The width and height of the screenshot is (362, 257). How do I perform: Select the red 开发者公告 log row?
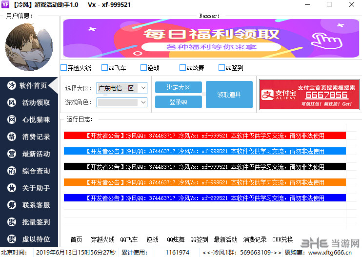tap(205, 136)
